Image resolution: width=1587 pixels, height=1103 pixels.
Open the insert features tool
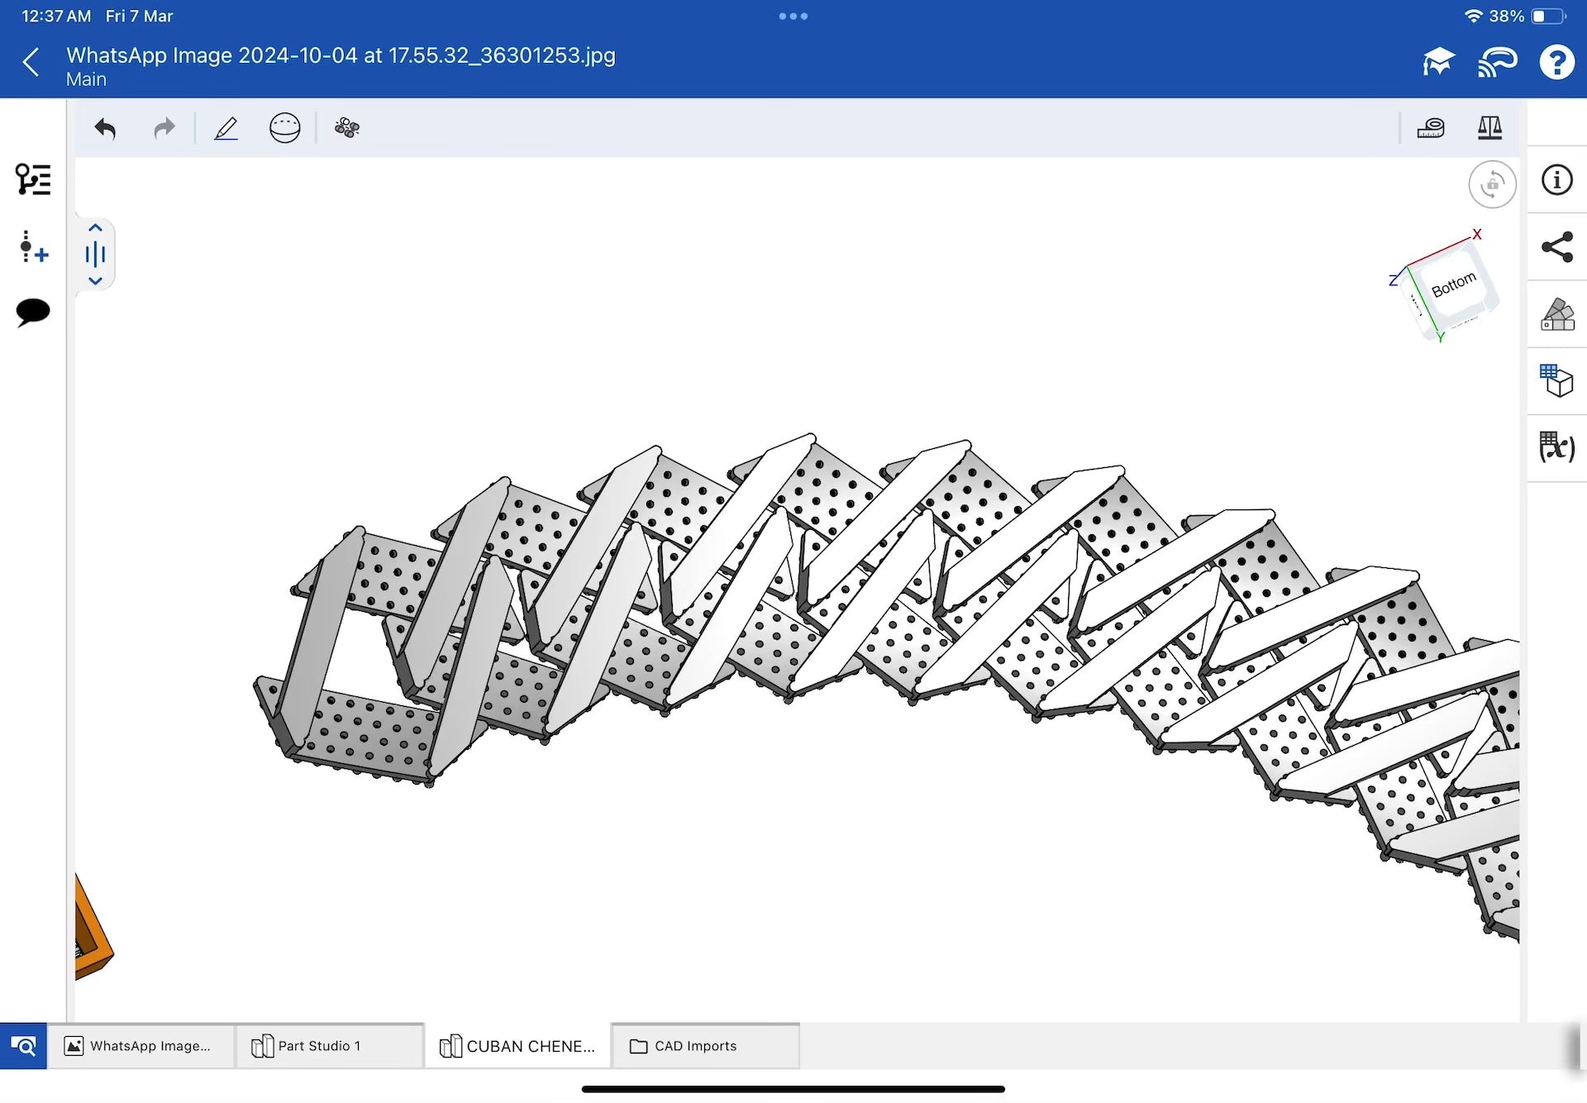pyautogui.click(x=33, y=246)
